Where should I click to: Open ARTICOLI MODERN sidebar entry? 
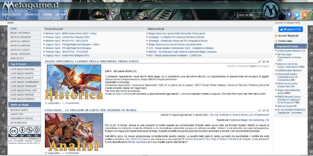pyautogui.click(x=24, y=37)
